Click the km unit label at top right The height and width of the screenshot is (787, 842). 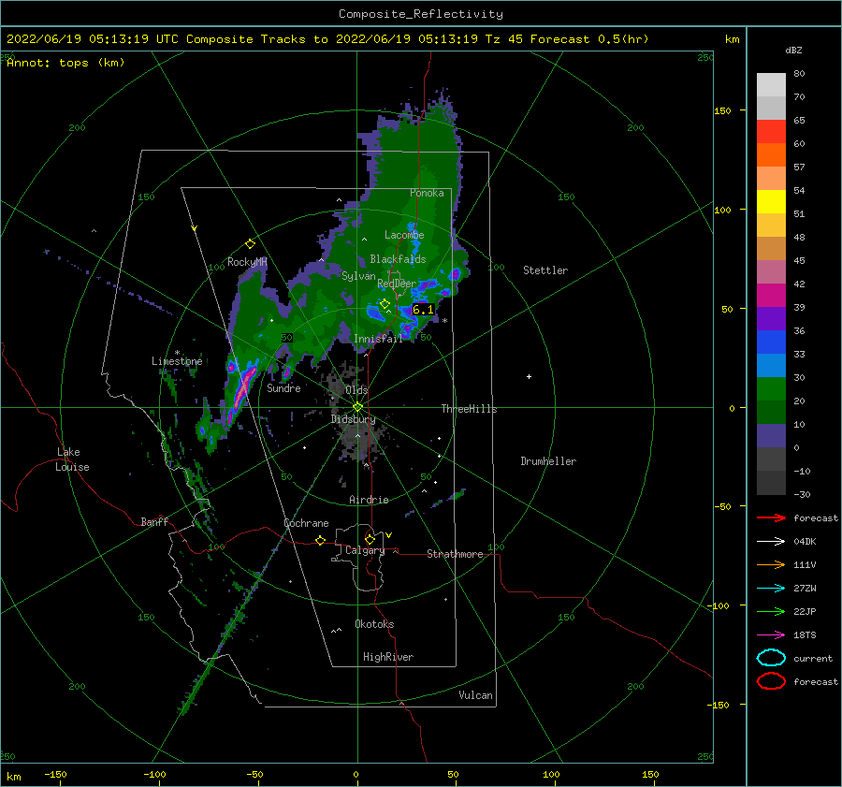(732, 39)
